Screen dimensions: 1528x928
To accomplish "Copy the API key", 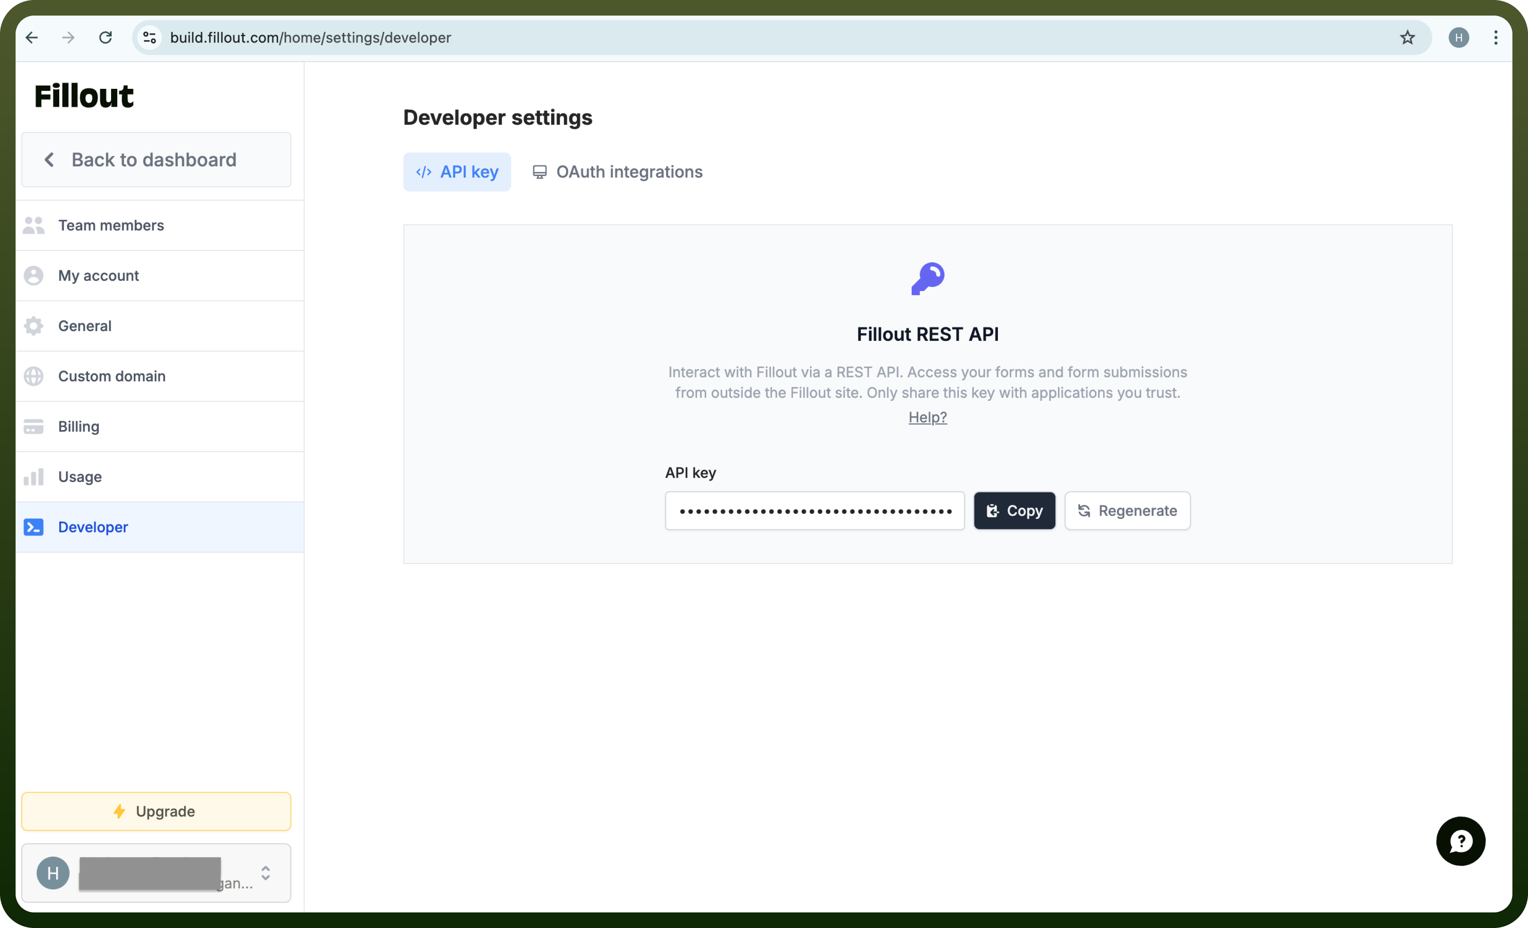I will (x=1015, y=511).
